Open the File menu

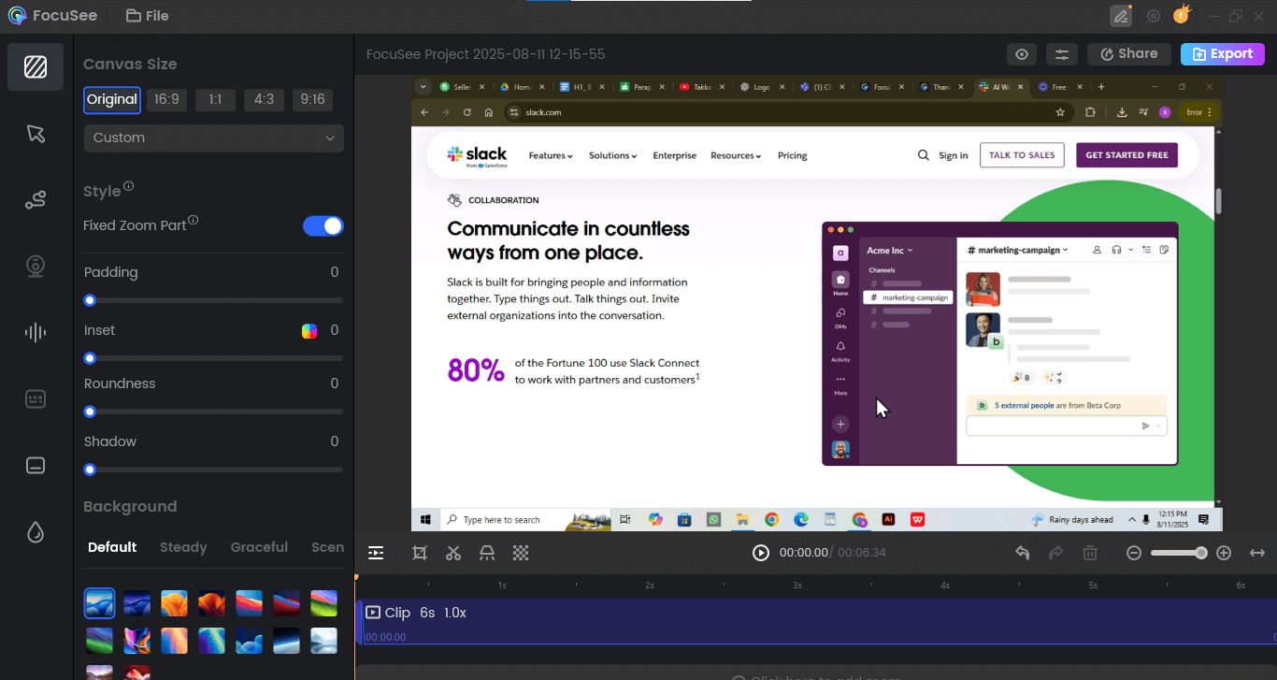click(x=148, y=16)
